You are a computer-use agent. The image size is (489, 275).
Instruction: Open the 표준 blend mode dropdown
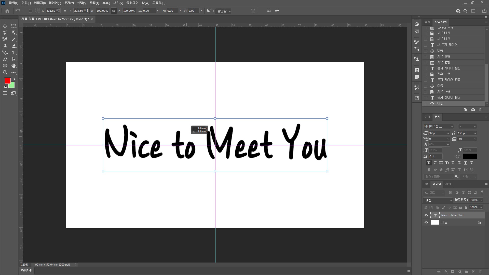pyautogui.click(x=438, y=200)
